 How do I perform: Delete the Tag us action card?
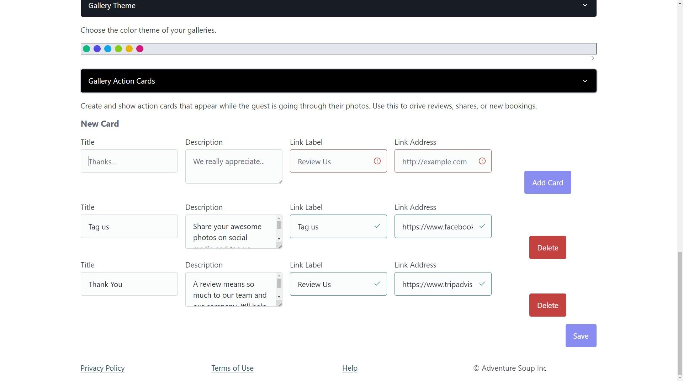[x=547, y=248]
